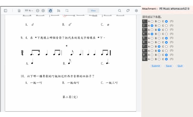Click the question 10 number box

[145, 59]
